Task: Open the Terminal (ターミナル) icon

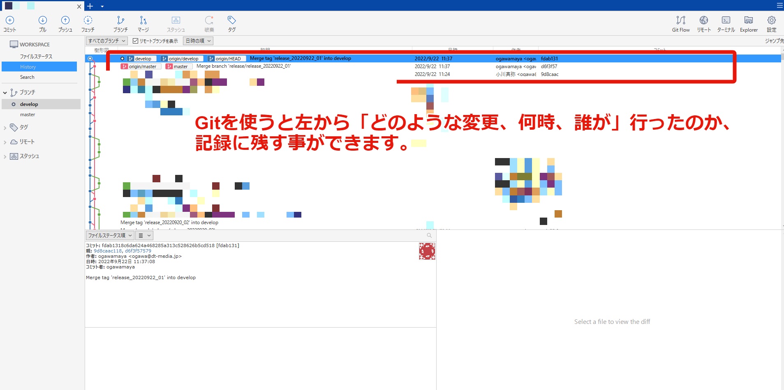Action: point(726,23)
